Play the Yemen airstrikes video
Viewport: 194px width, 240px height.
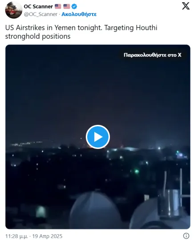pos(98,137)
